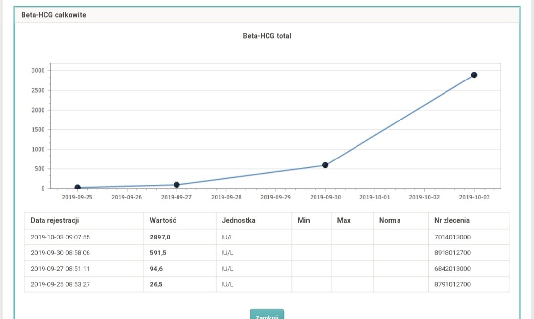Click the Beta-HCG total chart title
534x319 pixels.
(267, 36)
